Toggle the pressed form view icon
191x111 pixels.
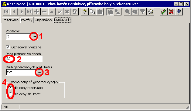coord(110,12)
